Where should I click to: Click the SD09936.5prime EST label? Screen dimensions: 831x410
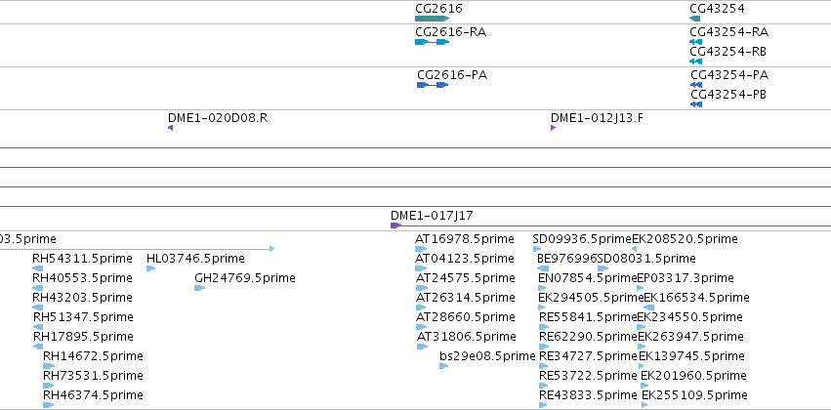(x=582, y=239)
